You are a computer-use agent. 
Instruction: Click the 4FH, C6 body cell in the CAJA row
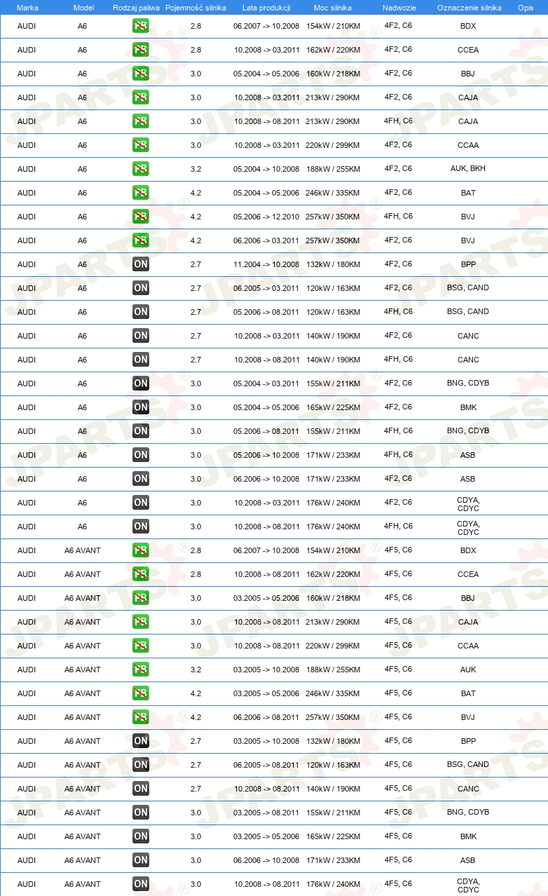398,121
